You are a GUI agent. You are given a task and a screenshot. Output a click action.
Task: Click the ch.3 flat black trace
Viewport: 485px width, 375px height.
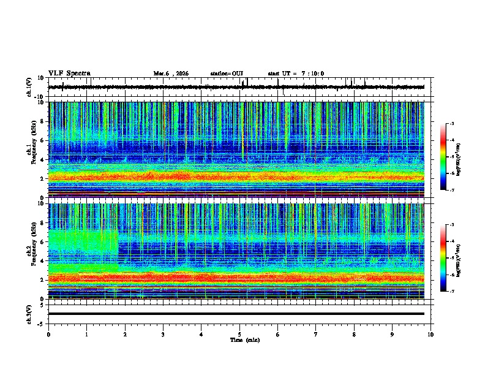tap(236, 314)
